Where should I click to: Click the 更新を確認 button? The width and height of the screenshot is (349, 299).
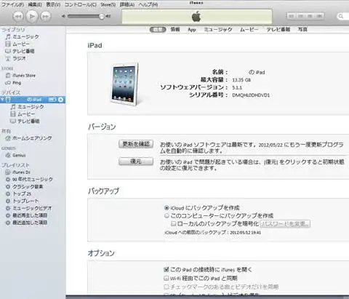[x=136, y=144]
